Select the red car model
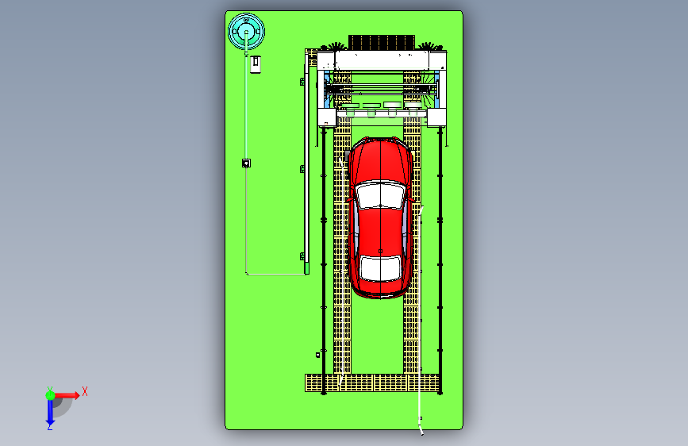Viewport: 688px width, 446px height. (380, 217)
